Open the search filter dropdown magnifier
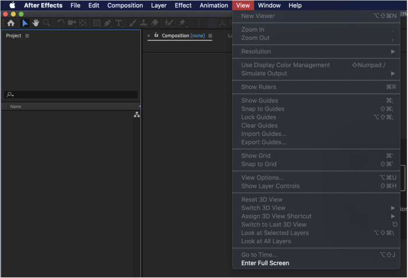This screenshot has width=408, height=278. [x=10, y=94]
